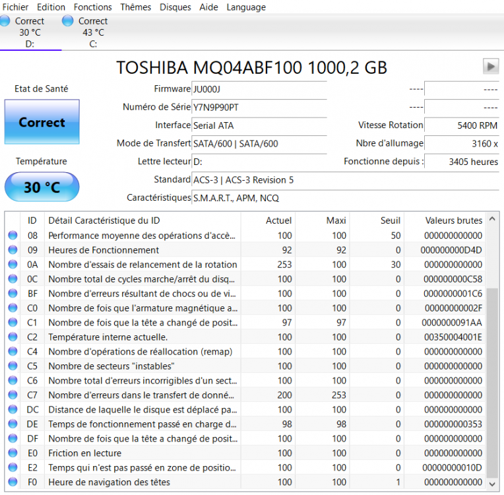Open the Disques menu
This screenshot has height=495, width=504.
[175, 7]
